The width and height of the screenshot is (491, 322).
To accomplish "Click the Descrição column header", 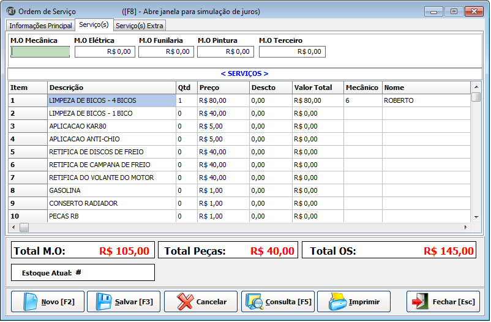I will coord(111,88).
